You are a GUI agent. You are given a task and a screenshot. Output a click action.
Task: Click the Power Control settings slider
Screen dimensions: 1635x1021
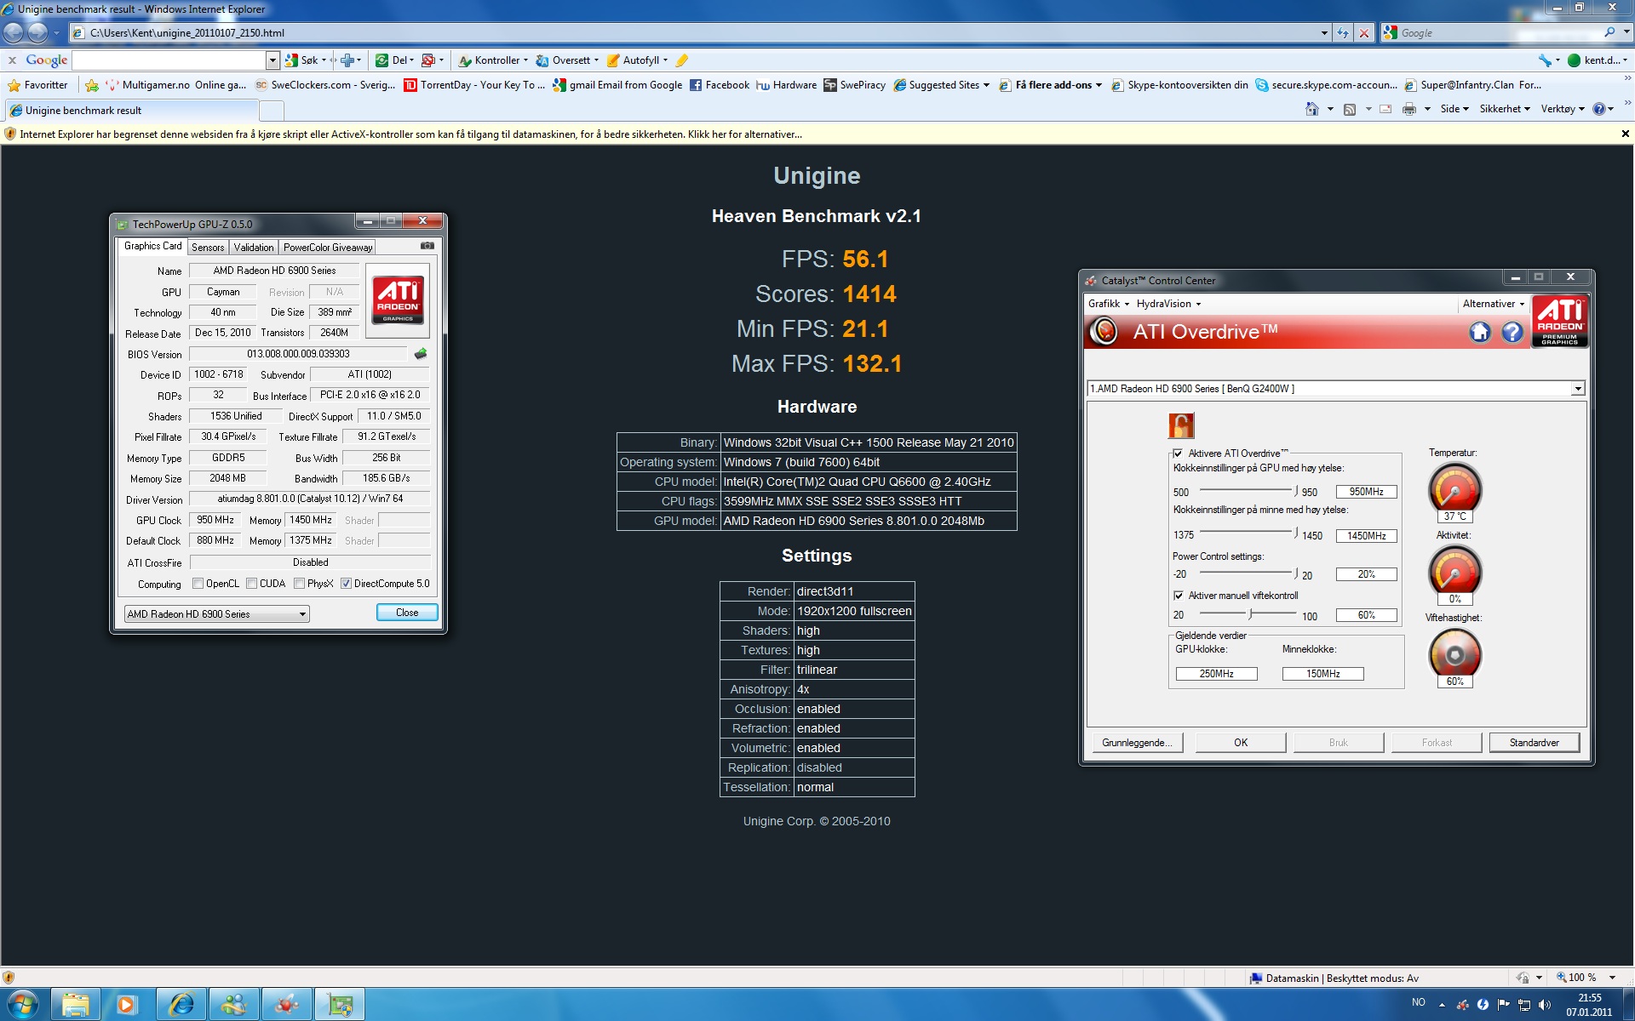click(x=1248, y=573)
